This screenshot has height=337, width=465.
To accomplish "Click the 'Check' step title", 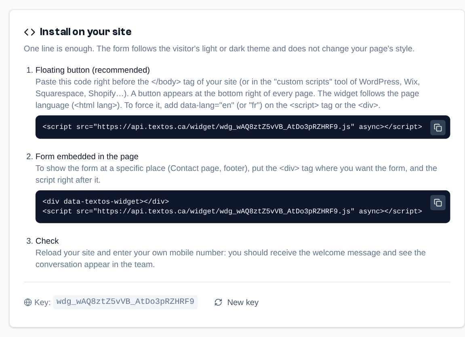I will [x=47, y=241].
